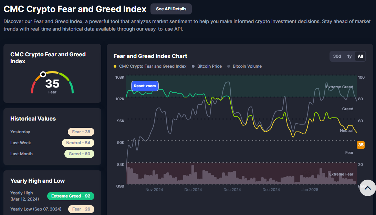Click the Neutral - 54 last week badge

click(x=78, y=143)
